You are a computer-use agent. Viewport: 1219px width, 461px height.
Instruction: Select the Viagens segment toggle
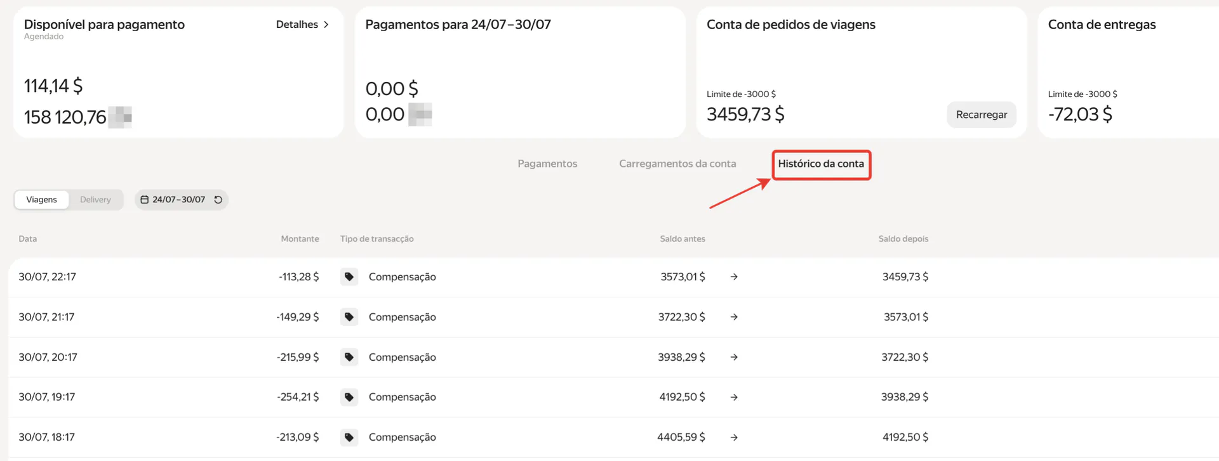point(41,200)
